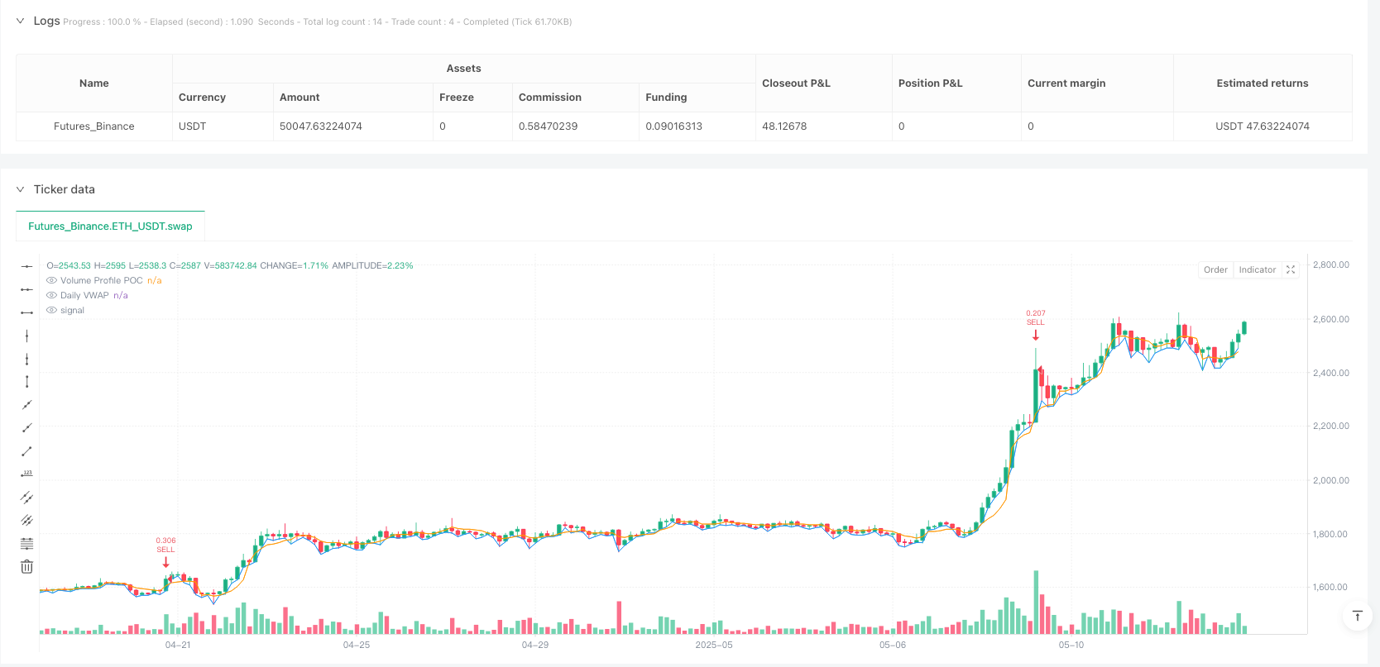Select the vertical ray line tool

(26, 359)
